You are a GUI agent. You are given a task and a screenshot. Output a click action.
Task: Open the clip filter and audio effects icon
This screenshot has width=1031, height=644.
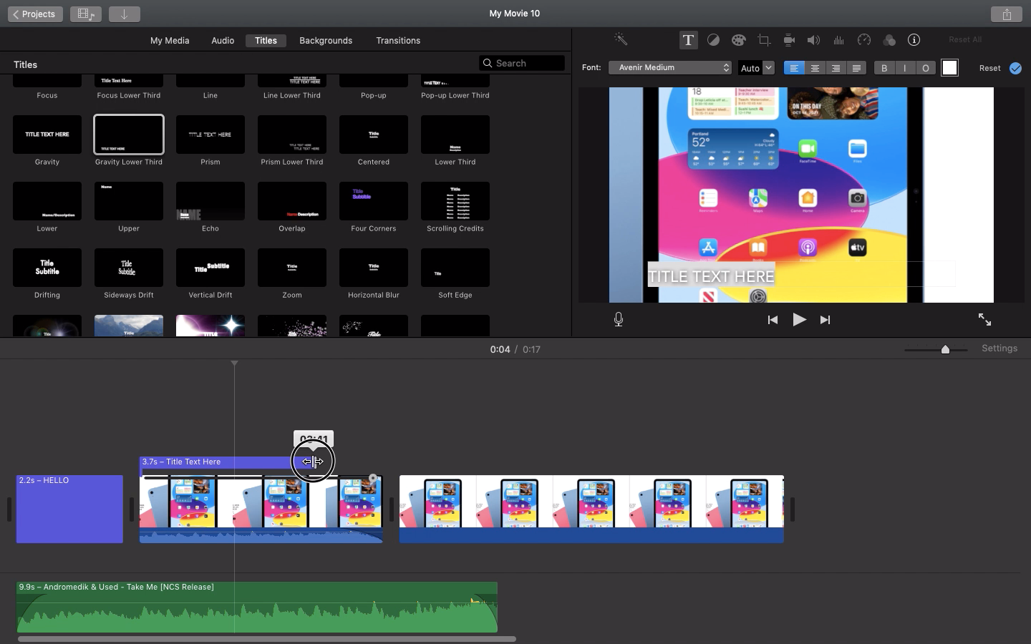click(x=889, y=40)
